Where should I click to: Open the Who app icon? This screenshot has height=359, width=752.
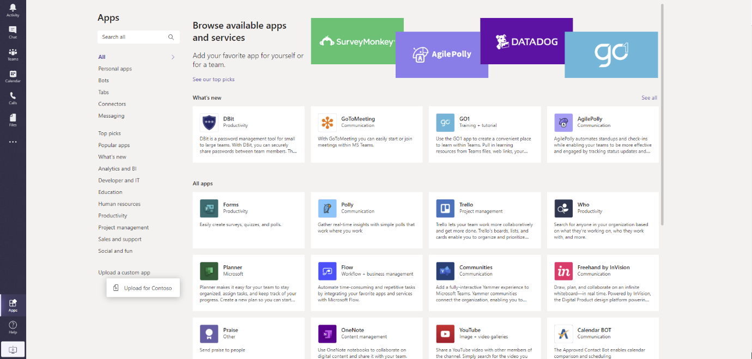(x=563, y=209)
